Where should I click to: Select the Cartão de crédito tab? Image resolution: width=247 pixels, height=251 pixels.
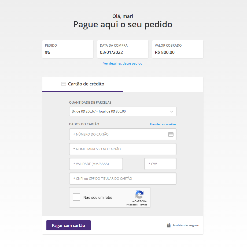pos(83,84)
